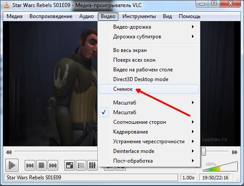Open Медиа menu
The height and width of the screenshot is (186, 244).
tap(15, 16)
